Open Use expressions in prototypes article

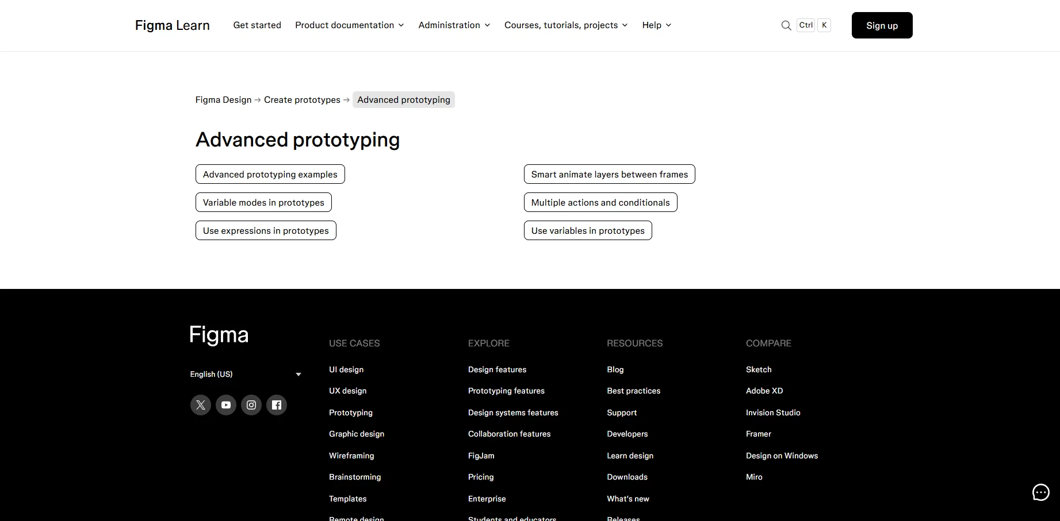(266, 230)
